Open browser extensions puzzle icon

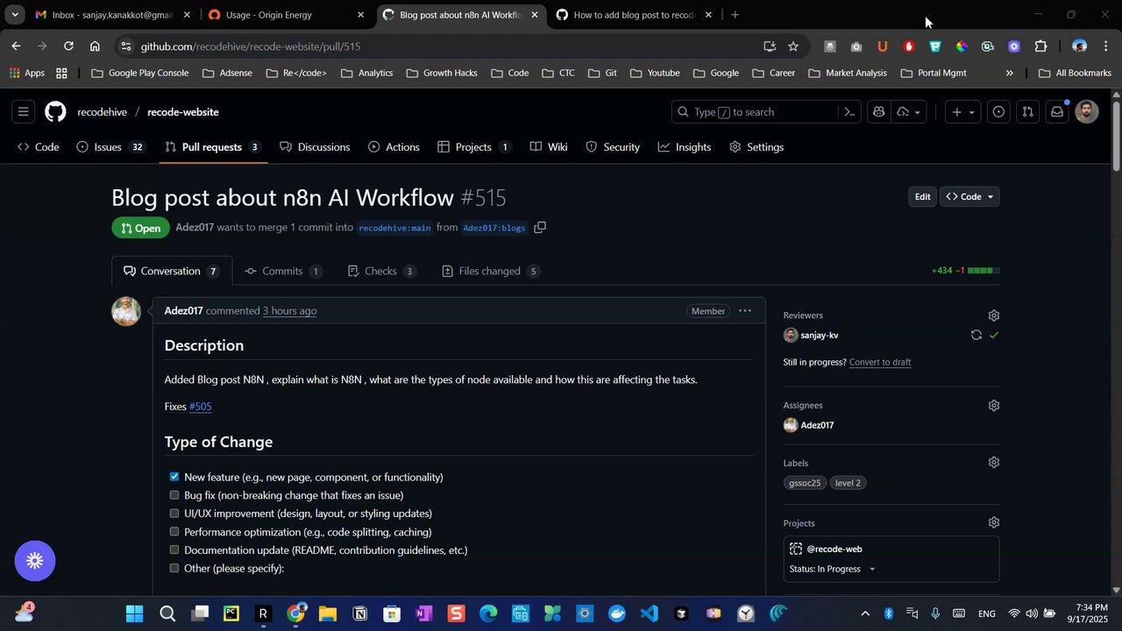click(1040, 46)
